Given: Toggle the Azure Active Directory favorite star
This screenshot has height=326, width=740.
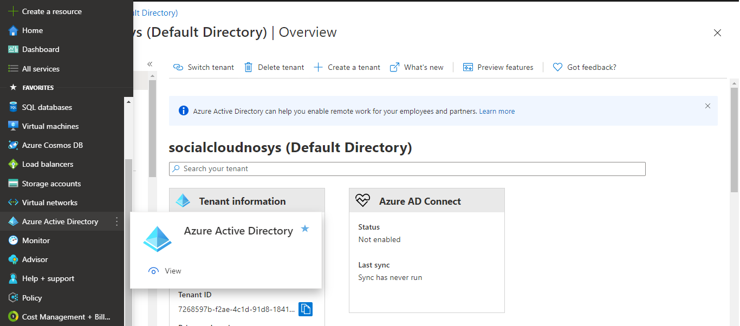Looking at the screenshot, I should [305, 229].
